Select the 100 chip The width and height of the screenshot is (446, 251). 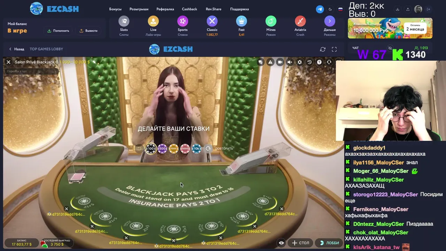(151, 149)
